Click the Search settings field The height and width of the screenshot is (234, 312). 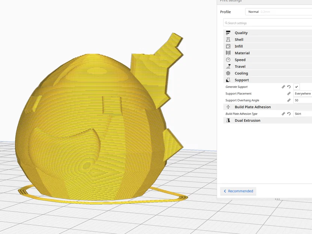[x=268, y=23]
